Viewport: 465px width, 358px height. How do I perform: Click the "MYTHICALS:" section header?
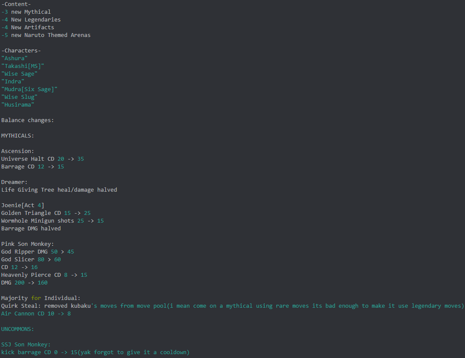tap(18, 136)
